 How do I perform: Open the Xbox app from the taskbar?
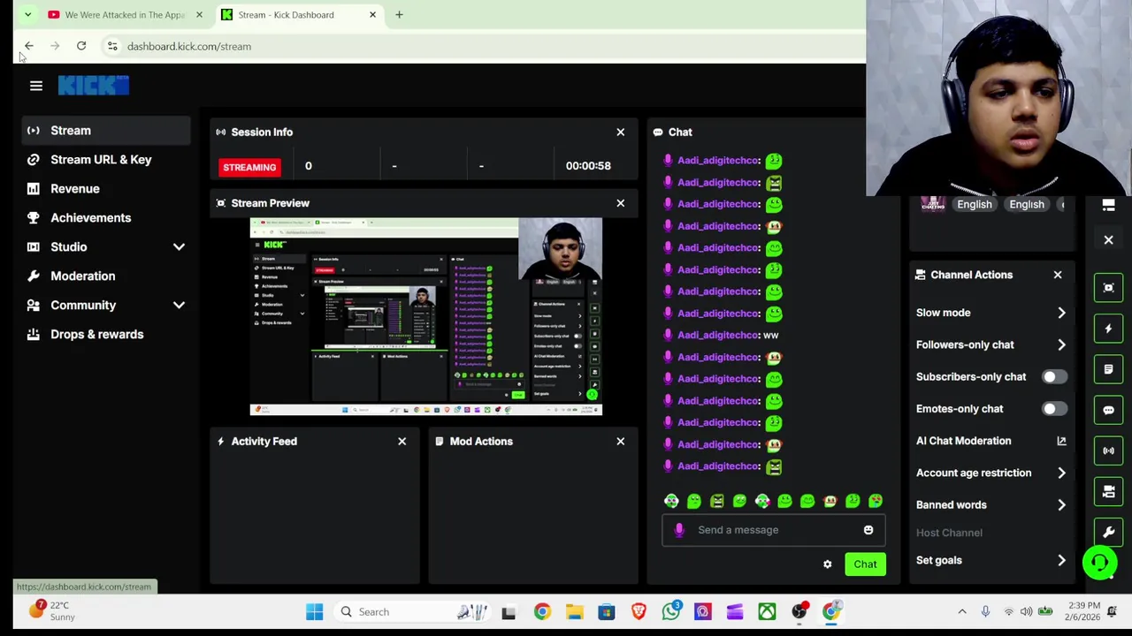pyautogui.click(x=767, y=611)
